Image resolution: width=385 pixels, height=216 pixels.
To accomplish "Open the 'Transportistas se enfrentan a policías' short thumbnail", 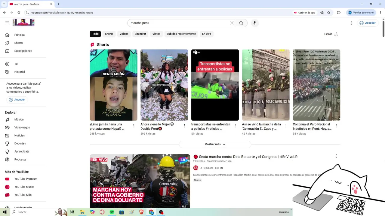I will tap(215, 85).
